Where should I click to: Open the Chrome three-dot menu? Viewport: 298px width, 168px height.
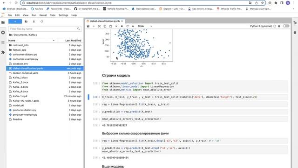click(294, 3)
